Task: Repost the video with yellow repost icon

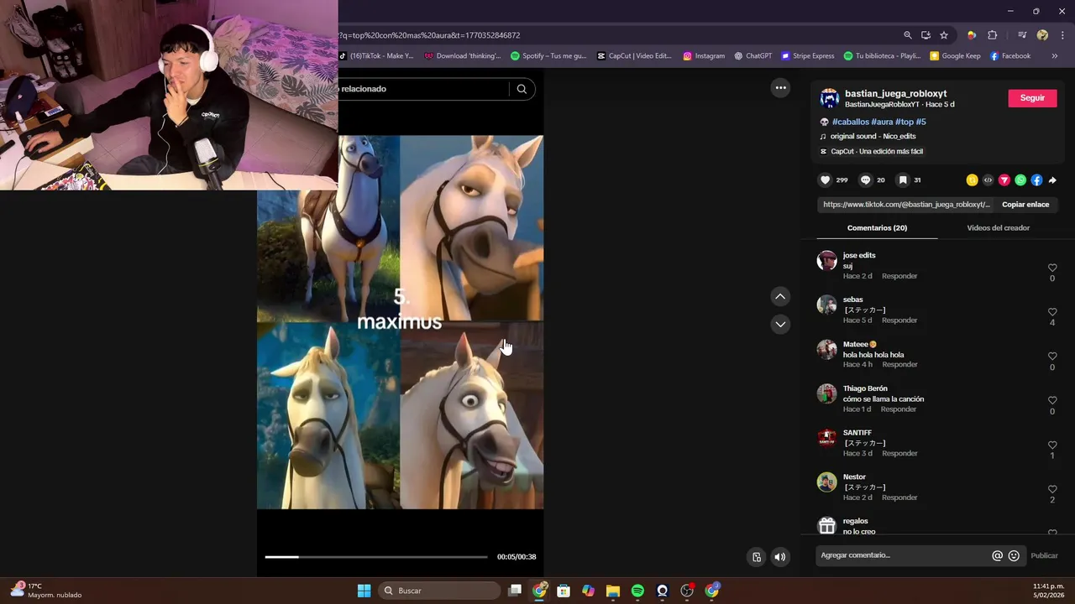Action: click(972, 180)
